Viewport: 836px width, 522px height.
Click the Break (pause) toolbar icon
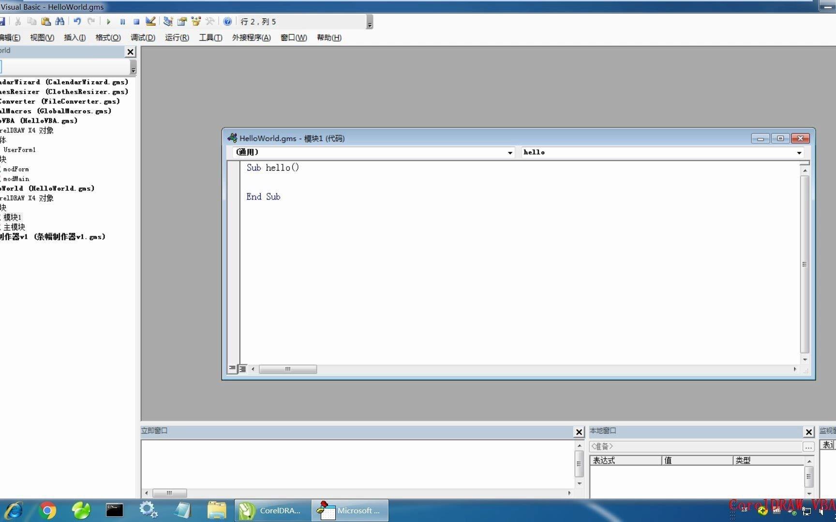(x=122, y=21)
